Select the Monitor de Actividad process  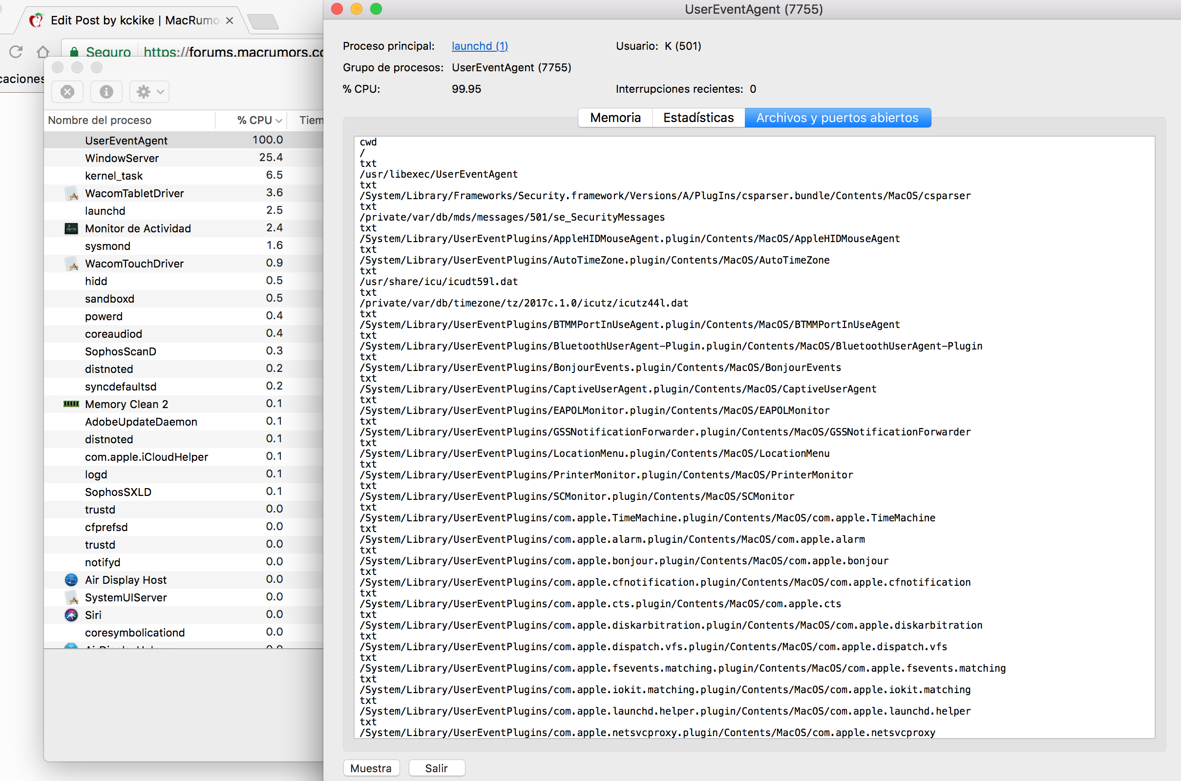point(138,228)
